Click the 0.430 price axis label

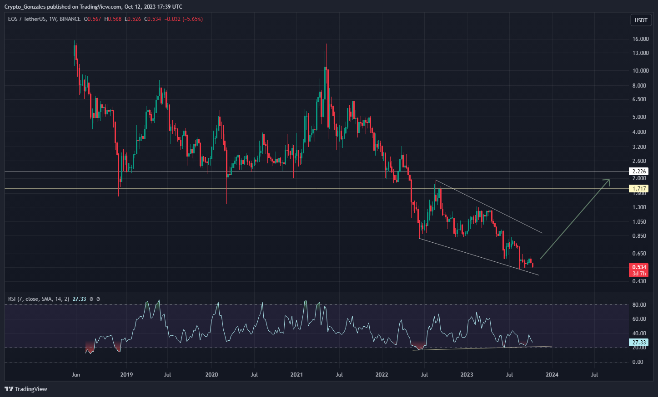pyautogui.click(x=640, y=281)
